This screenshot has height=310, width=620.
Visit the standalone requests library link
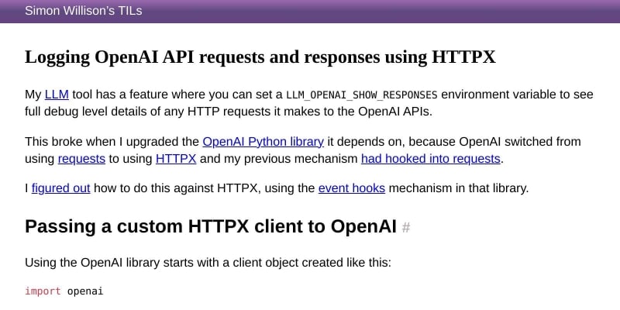tap(81, 159)
